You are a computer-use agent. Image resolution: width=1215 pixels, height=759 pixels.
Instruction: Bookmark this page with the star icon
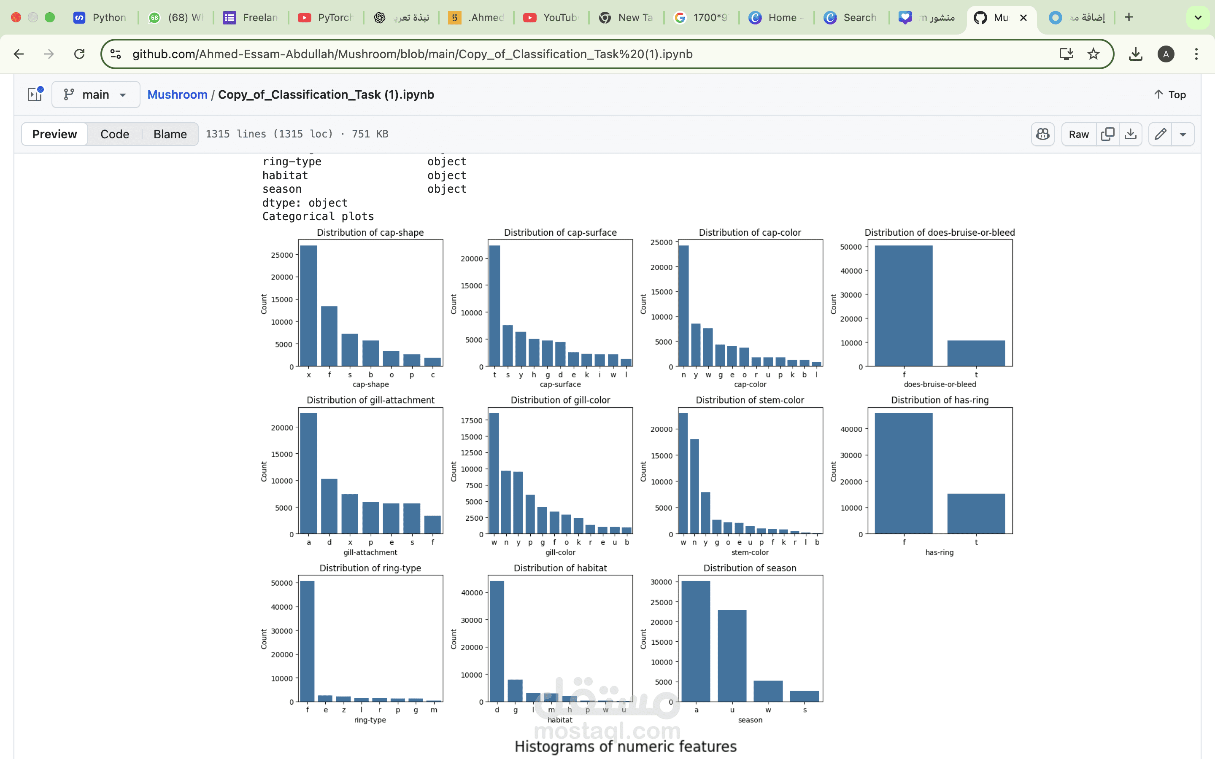click(x=1093, y=54)
